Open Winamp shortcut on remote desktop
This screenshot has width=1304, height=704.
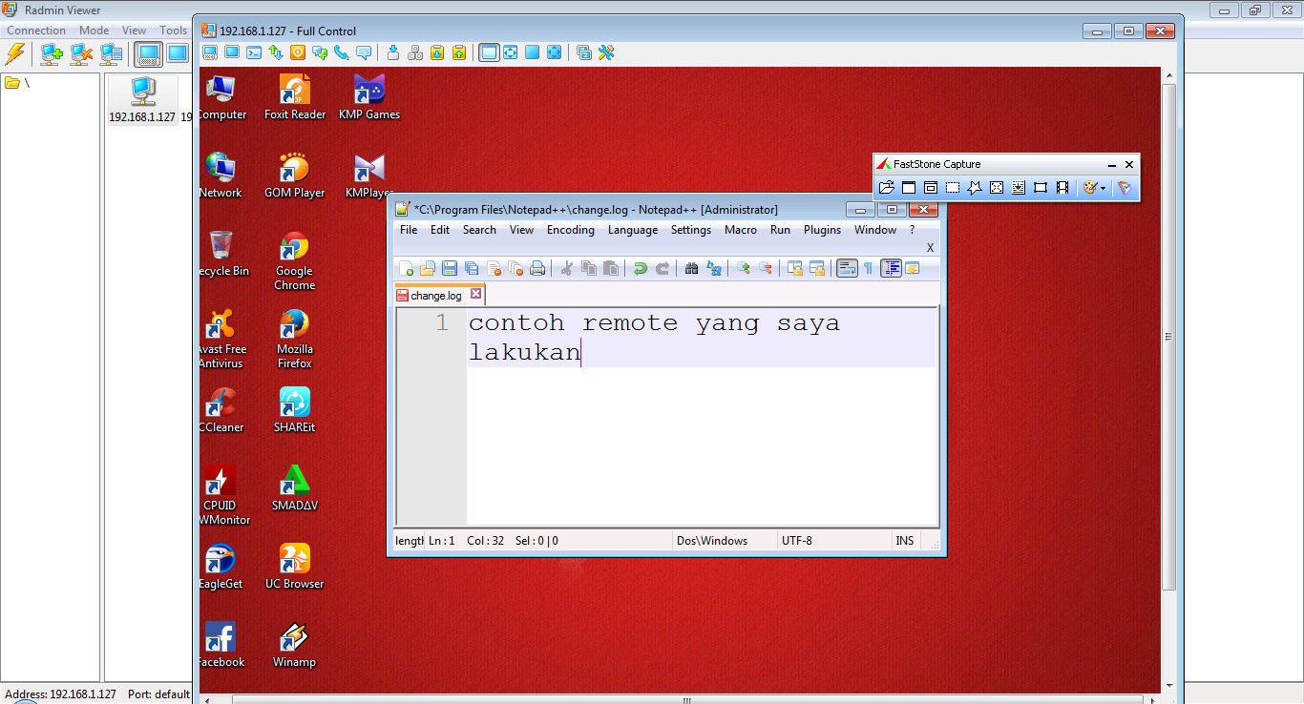(x=294, y=645)
